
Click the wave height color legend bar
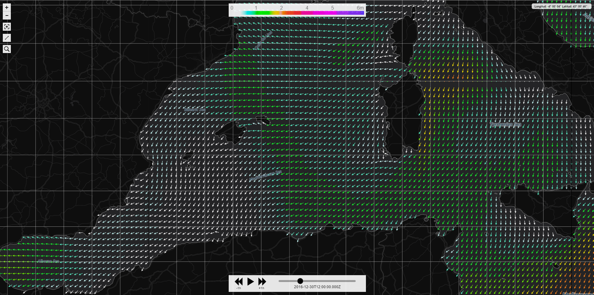pyautogui.click(x=302, y=13)
